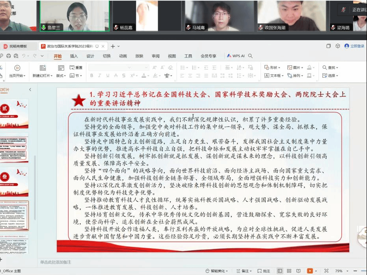Click the 立即登录 login button

(354, 46)
